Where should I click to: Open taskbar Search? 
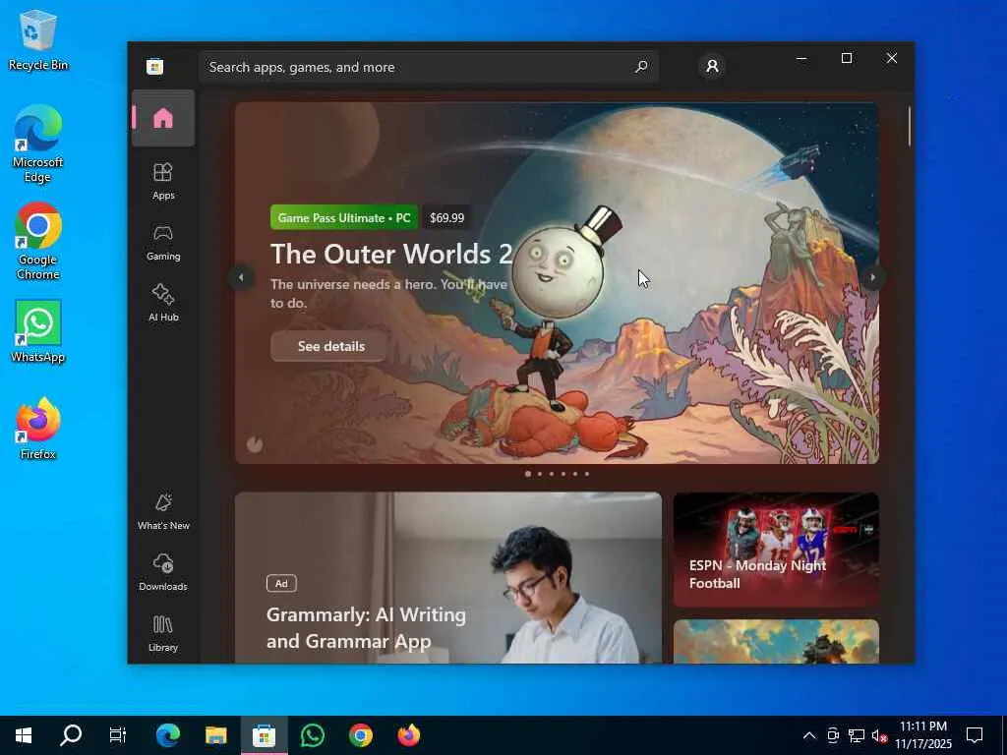tap(71, 735)
